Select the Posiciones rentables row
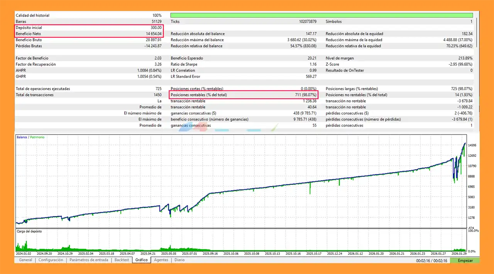 [x=243, y=95]
